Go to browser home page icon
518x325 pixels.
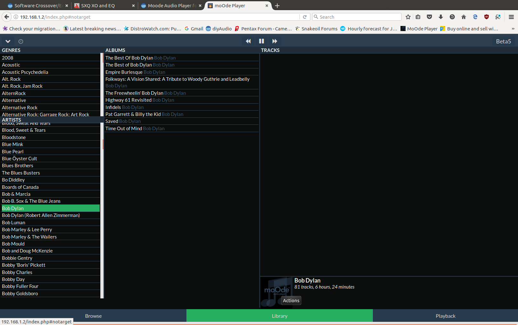pyautogui.click(x=464, y=17)
